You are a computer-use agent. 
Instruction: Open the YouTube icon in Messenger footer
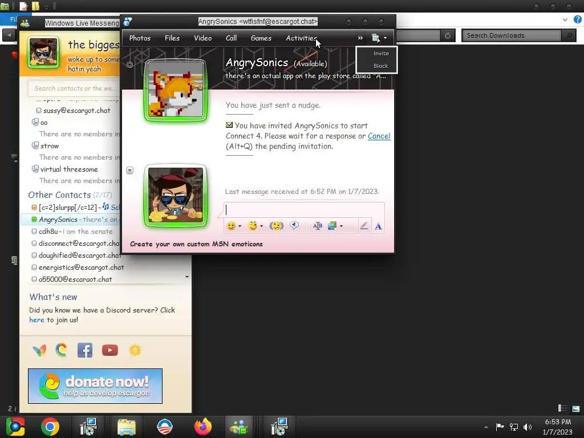[110, 350]
